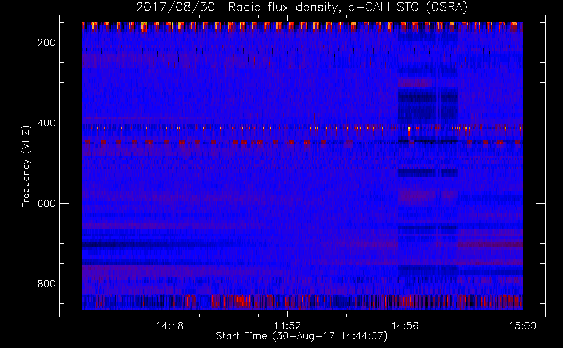Click the 14:52 time tick label

click(x=287, y=326)
